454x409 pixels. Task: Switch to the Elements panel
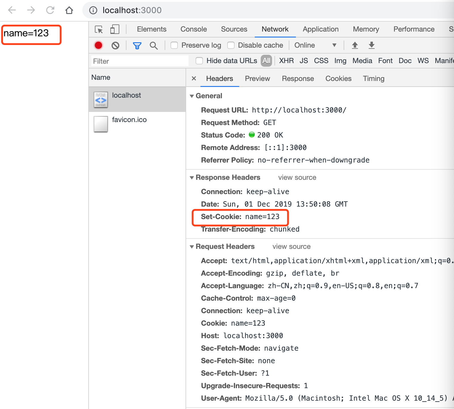click(x=152, y=29)
